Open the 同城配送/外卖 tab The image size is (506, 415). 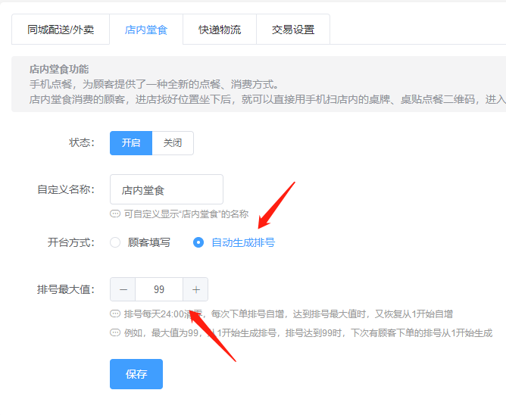pos(61,30)
